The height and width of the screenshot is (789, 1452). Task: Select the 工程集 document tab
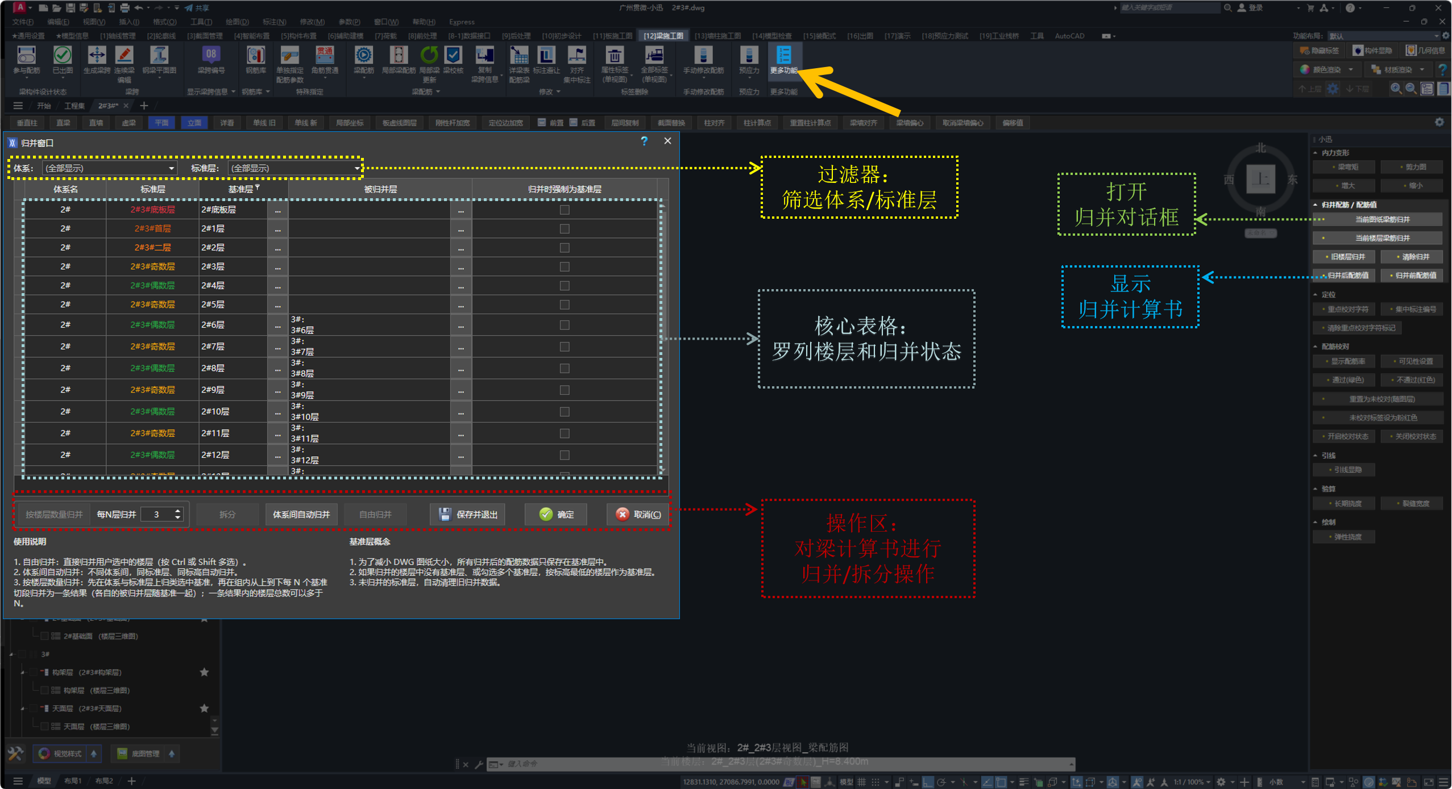point(74,106)
